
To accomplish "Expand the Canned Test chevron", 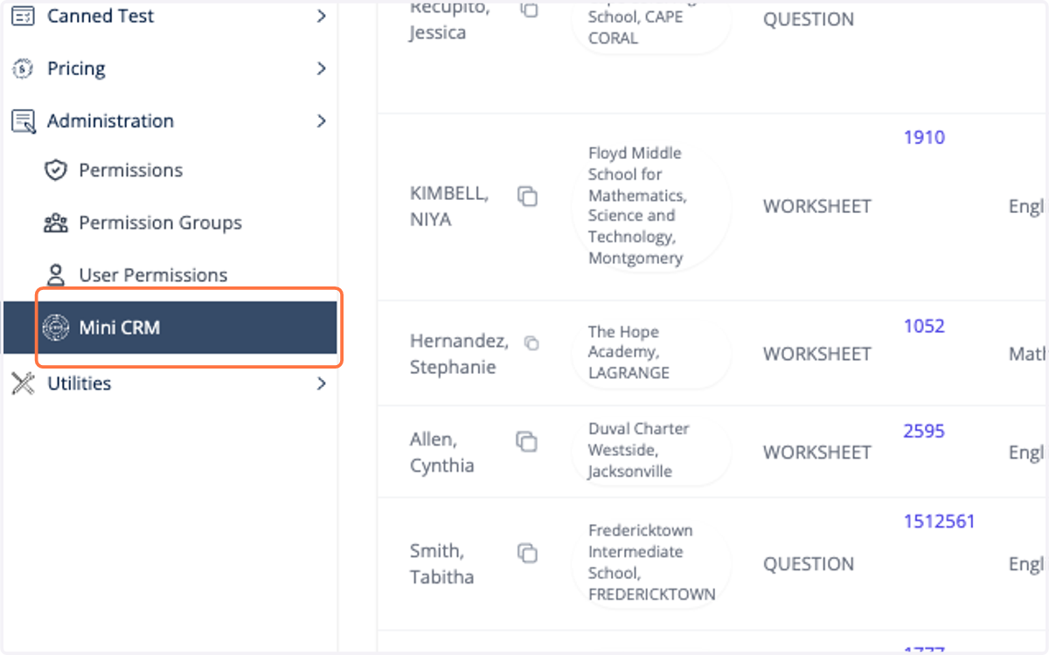I will [321, 16].
